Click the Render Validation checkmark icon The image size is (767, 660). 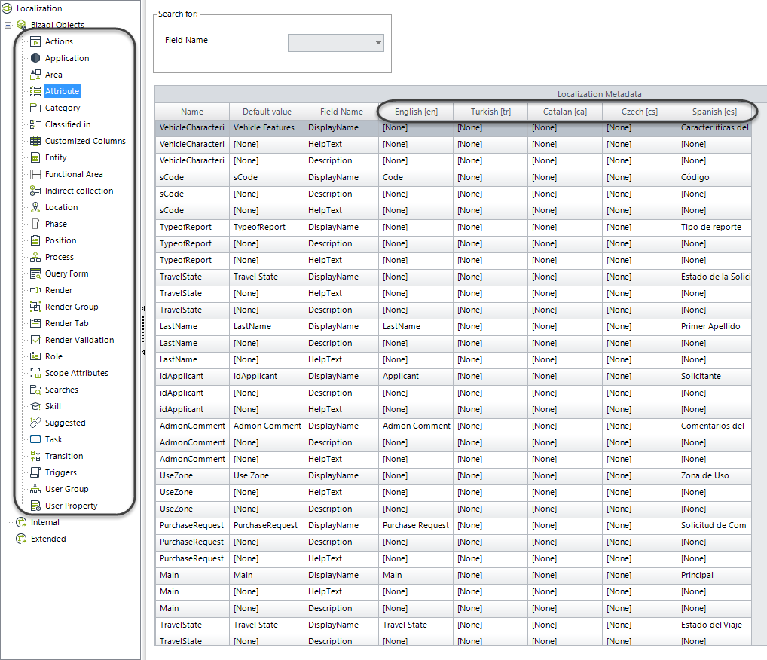[35, 340]
